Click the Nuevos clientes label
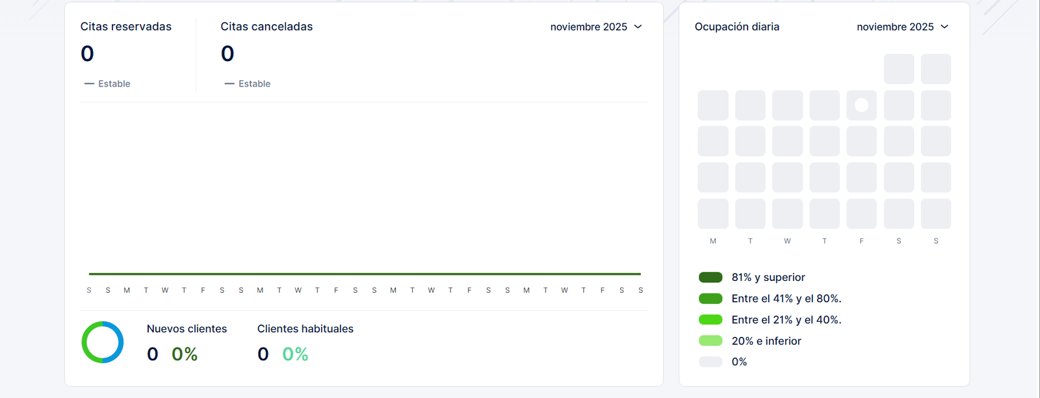 point(187,329)
